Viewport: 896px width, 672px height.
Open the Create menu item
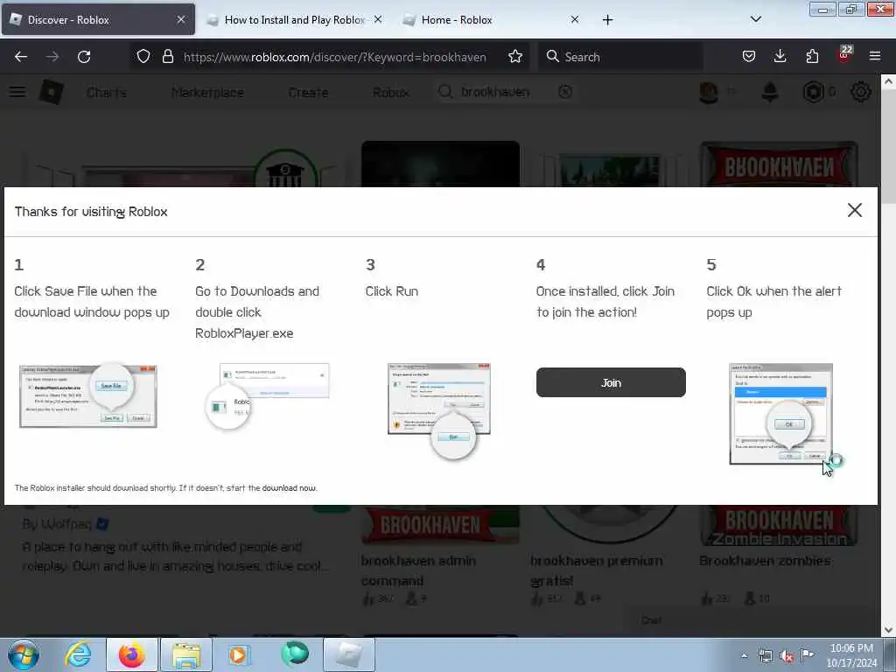pyautogui.click(x=308, y=92)
